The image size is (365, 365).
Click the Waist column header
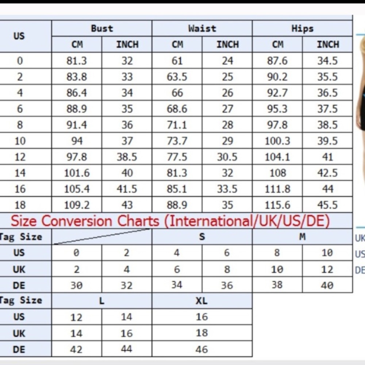[x=202, y=28]
